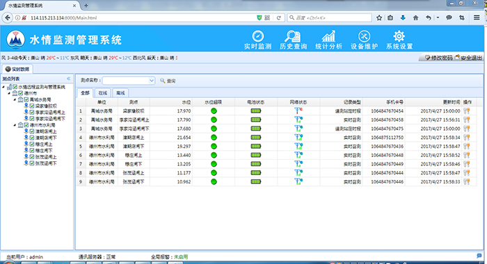This screenshot has height=264, width=487.
Task: Open the browser downloads arrow icon
Action: coord(403,18)
